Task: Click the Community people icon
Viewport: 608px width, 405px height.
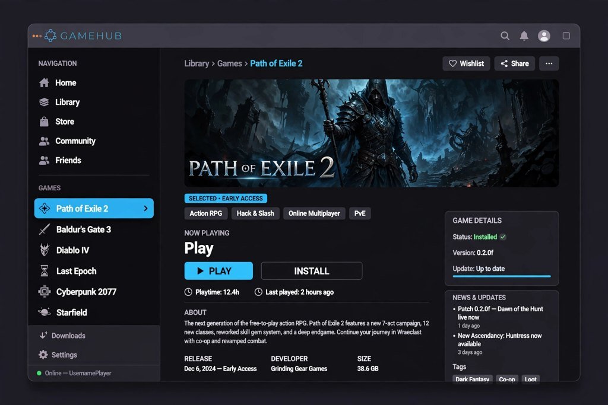Action: (x=44, y=141)
